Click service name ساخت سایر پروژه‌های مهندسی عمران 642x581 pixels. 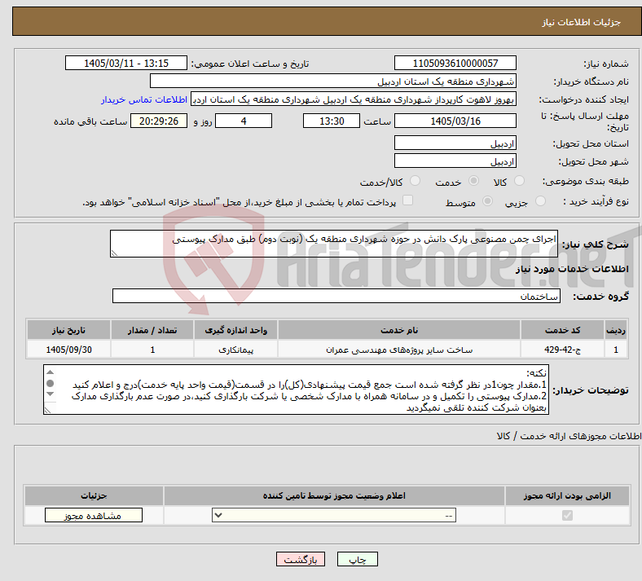399,350
